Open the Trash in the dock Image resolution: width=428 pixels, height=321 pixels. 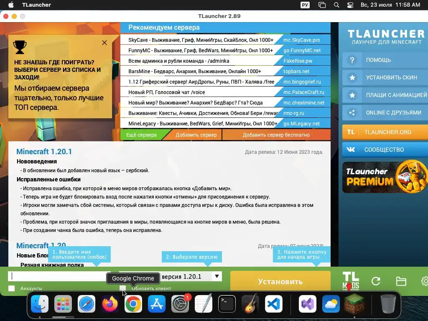(388, 304)
